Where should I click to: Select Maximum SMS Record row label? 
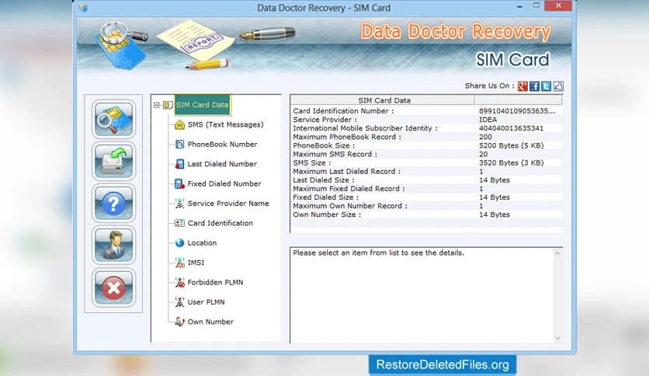tap(335, 154)
